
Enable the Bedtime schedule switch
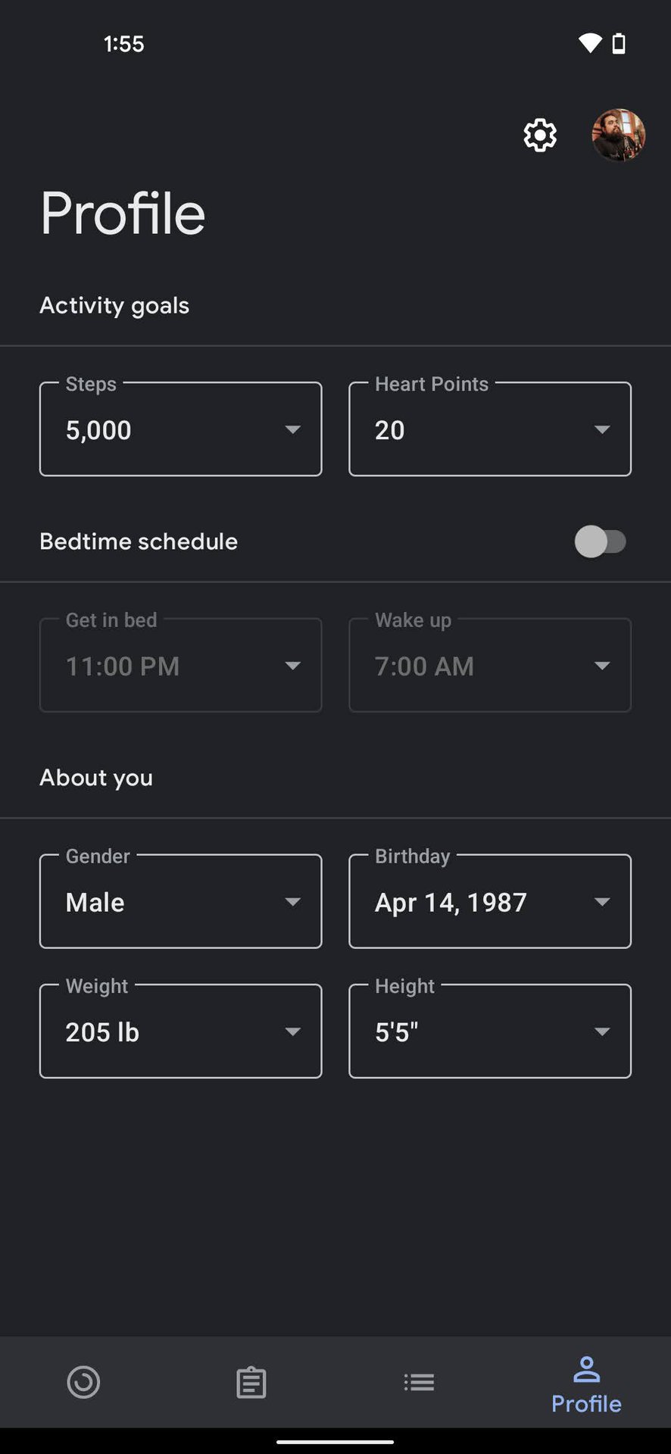point(600,541)
